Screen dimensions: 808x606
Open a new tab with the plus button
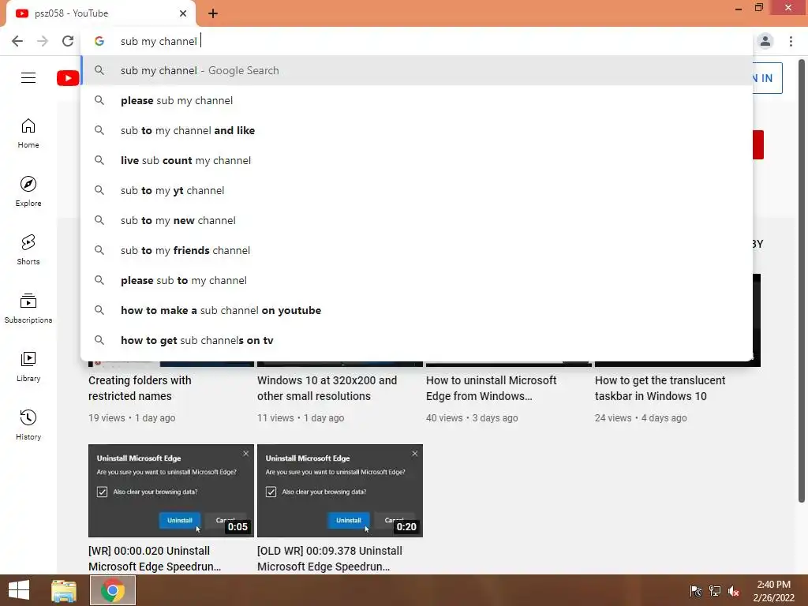point(213,13)
